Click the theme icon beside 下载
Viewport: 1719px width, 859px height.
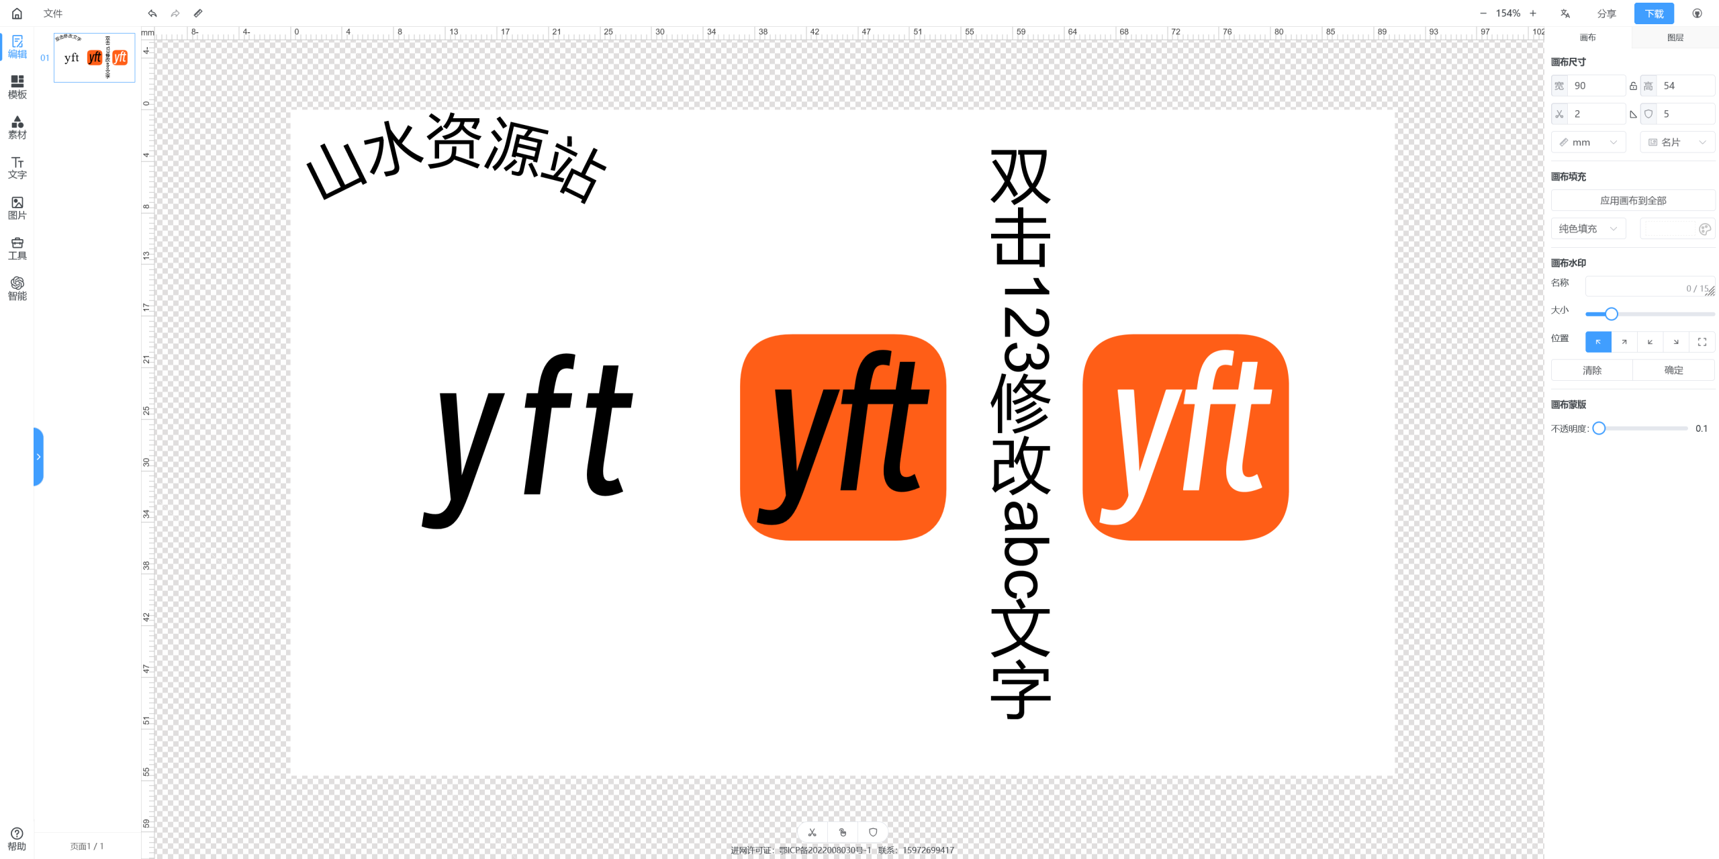coord(1697,13)
